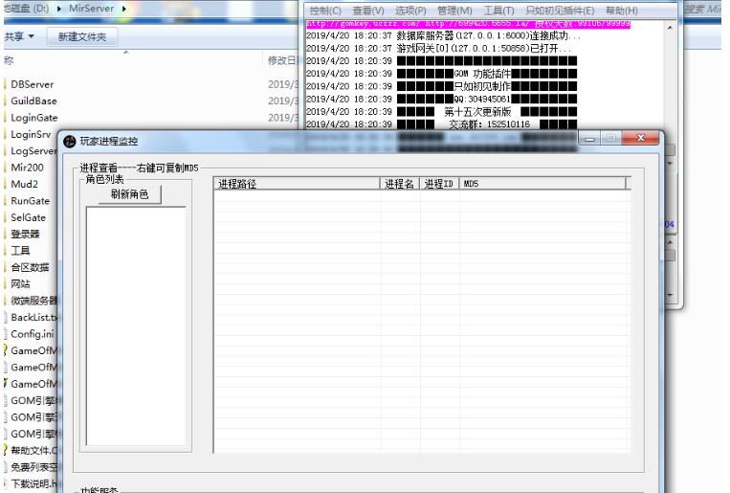Select the DBServer folder
Viewport: 730px width, 493px height.
(33, 84)
